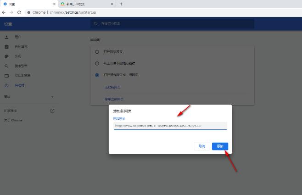Select 自动填充 in the settings sidebar
This screenshot has height=195, width=302.
tap(21, 47)
